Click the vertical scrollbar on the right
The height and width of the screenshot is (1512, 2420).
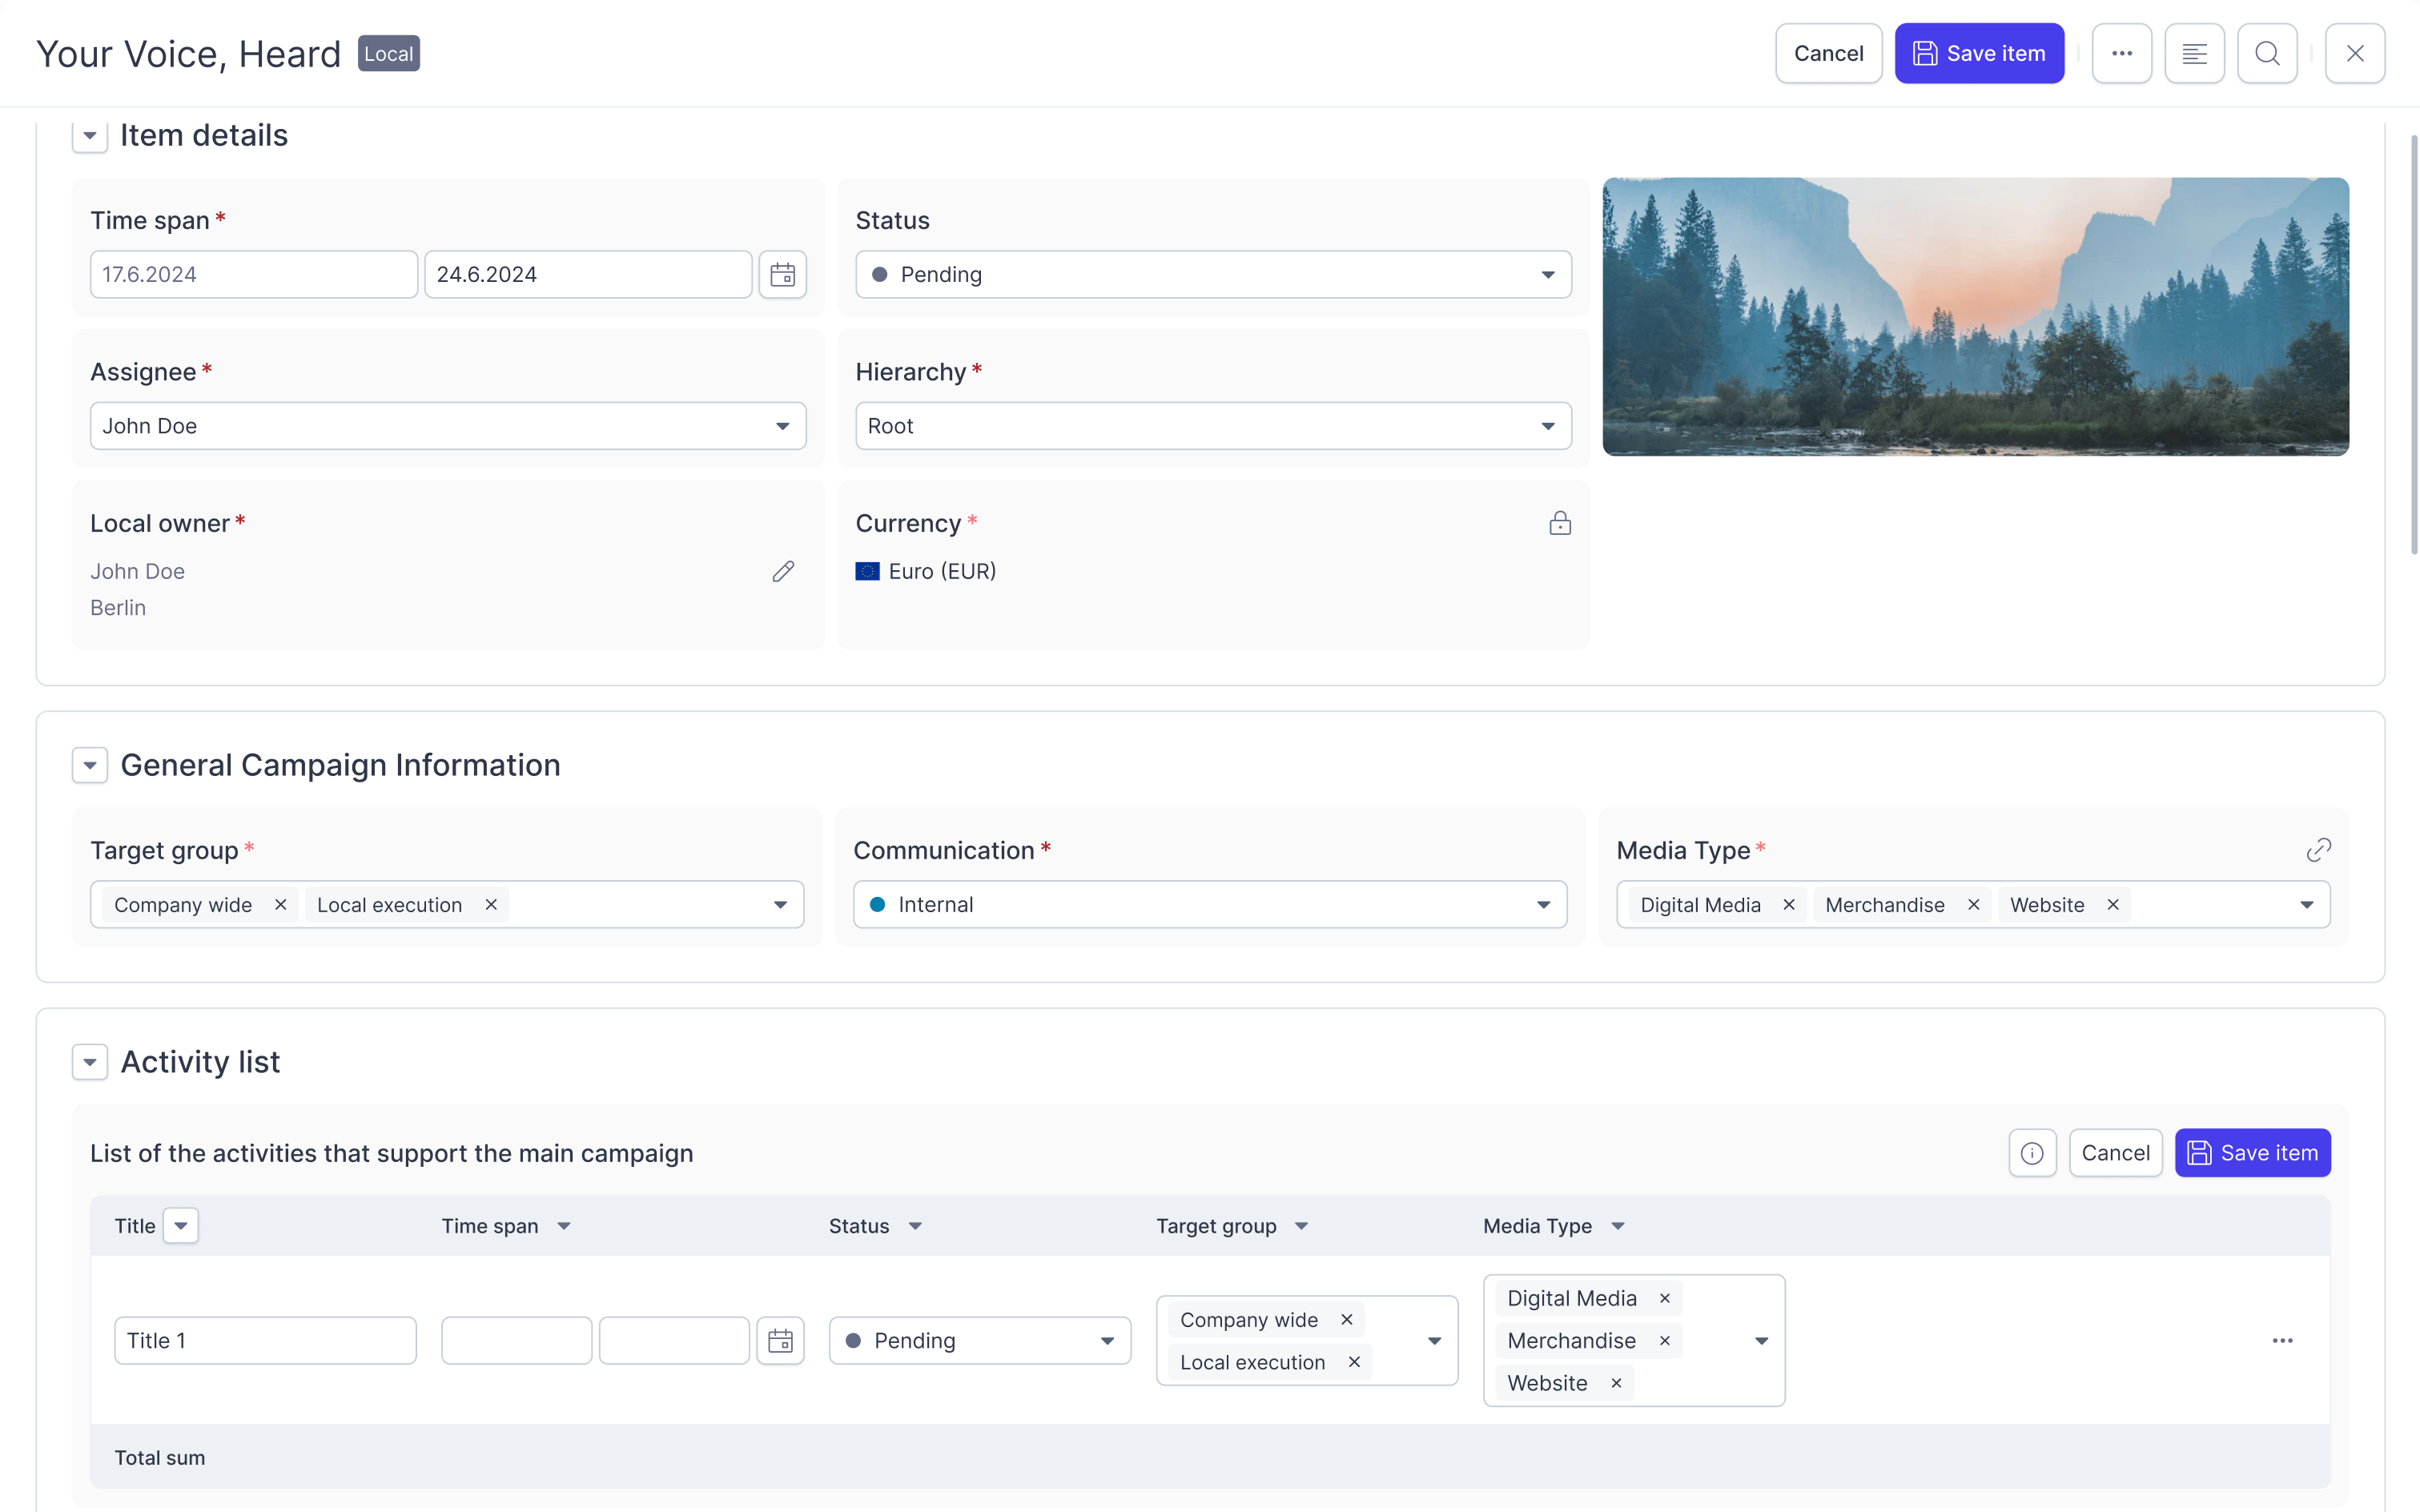2413,345
